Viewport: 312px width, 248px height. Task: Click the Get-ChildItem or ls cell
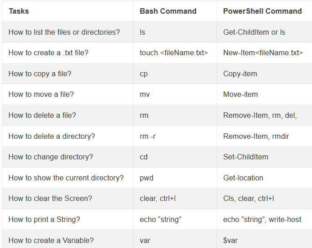[254, 32]
